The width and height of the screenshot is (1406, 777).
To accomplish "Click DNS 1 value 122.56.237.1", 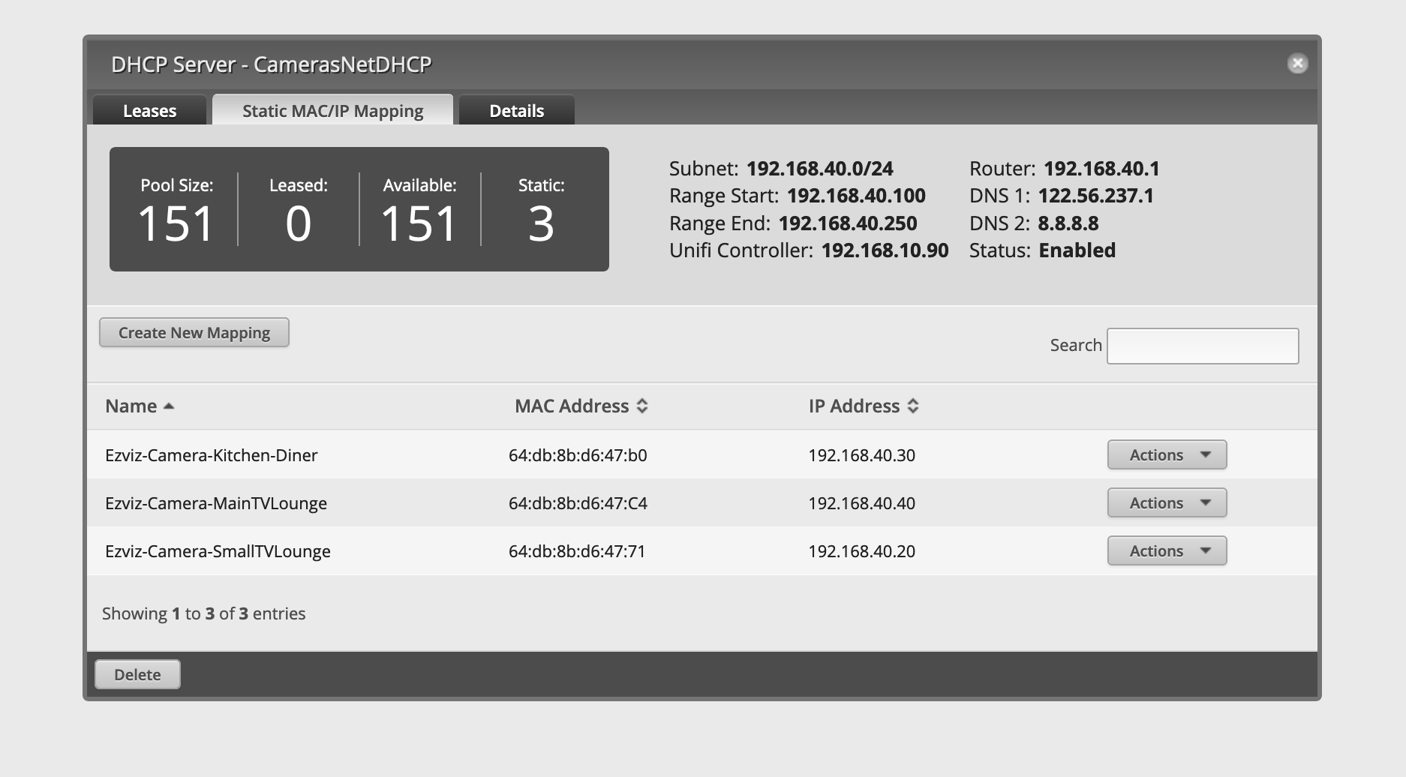I will [x=1096, y=196].
